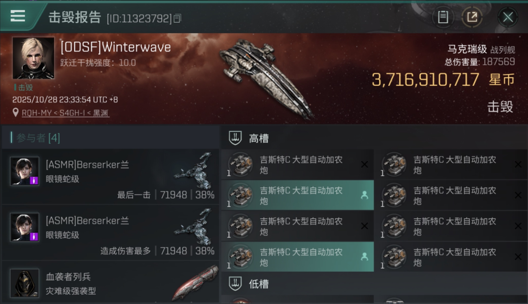Screen dimensions: 528x304
Task: Toggle the X mark on first left autocannon
Action: (364, 164)
